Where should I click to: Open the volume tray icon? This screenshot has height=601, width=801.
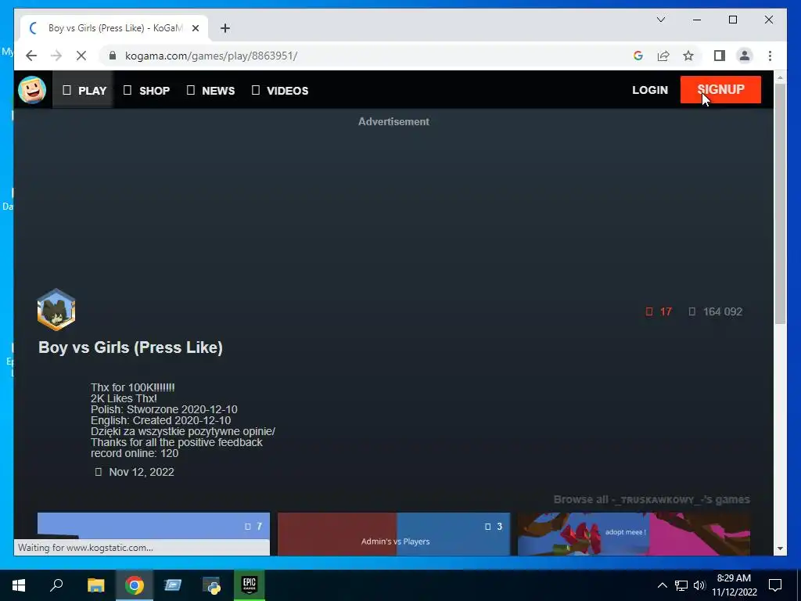tap(699, 585)
